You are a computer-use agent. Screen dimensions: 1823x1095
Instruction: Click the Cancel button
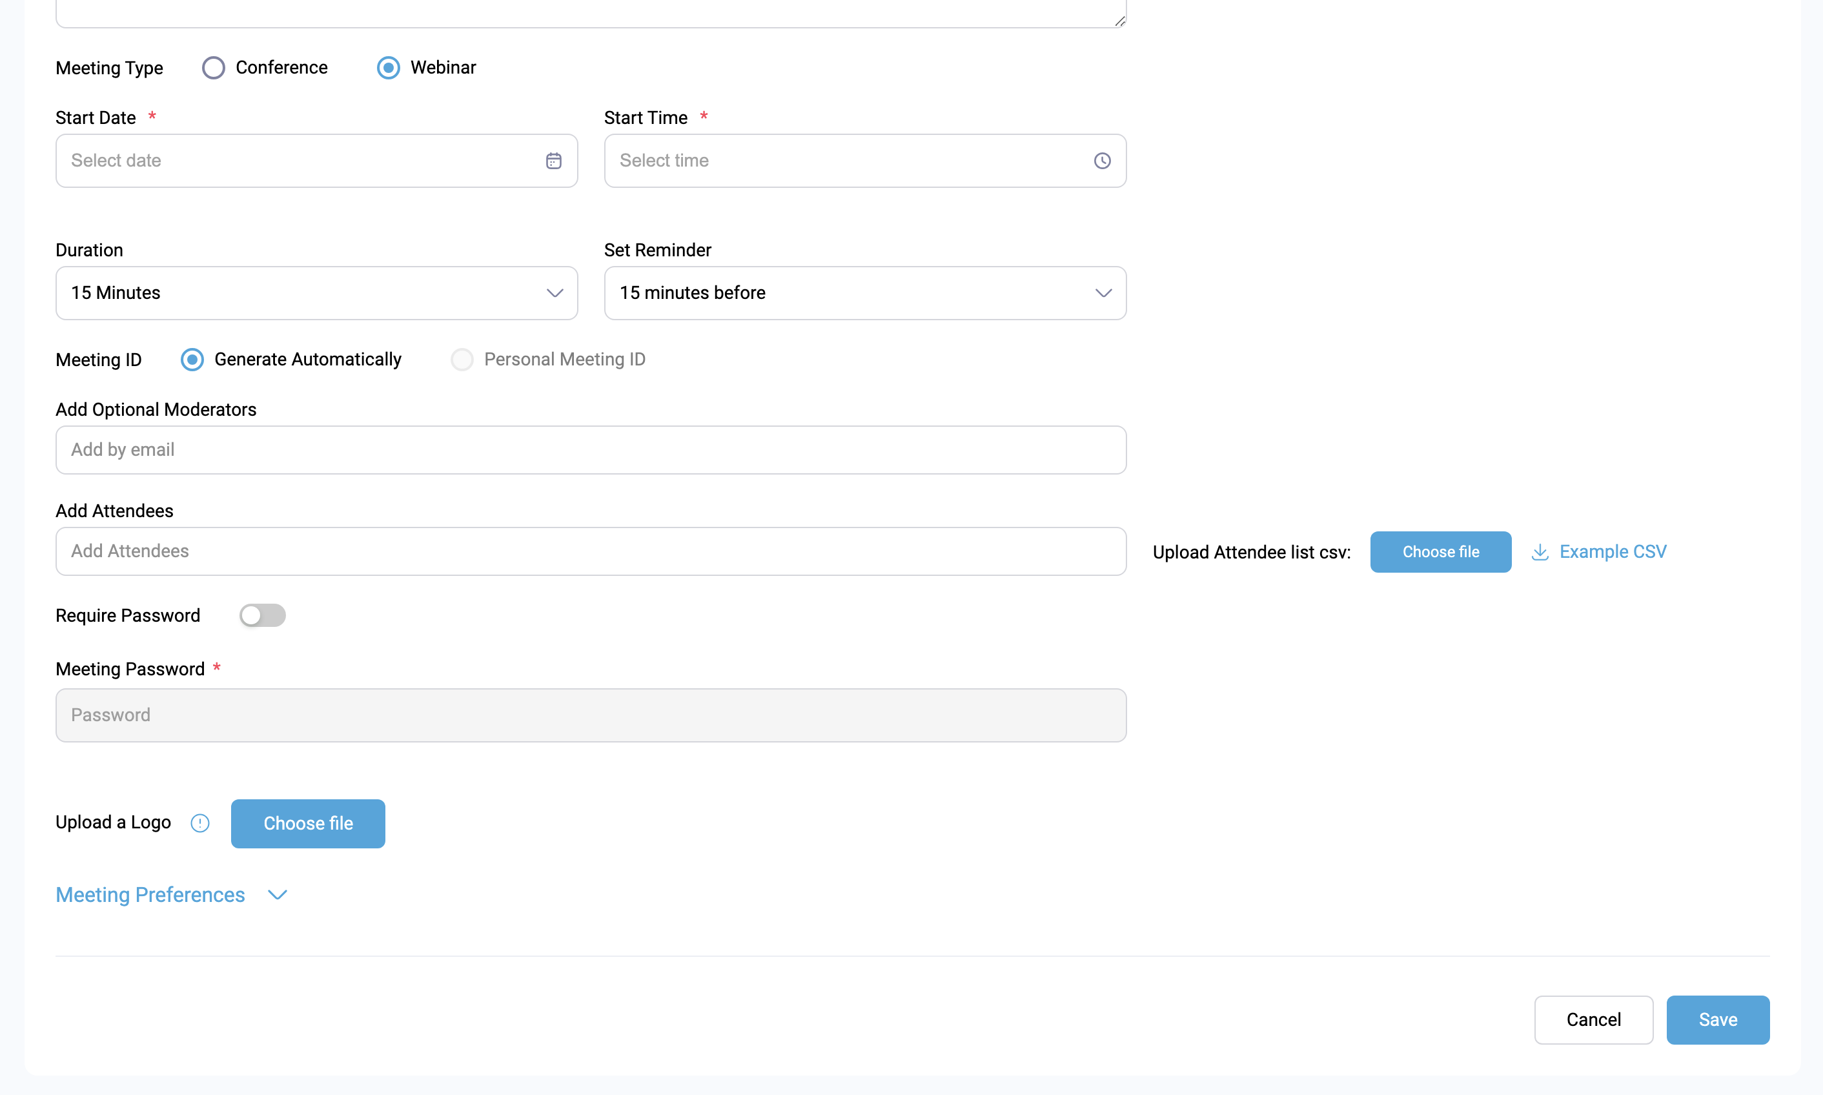tap(1594, 1019)
